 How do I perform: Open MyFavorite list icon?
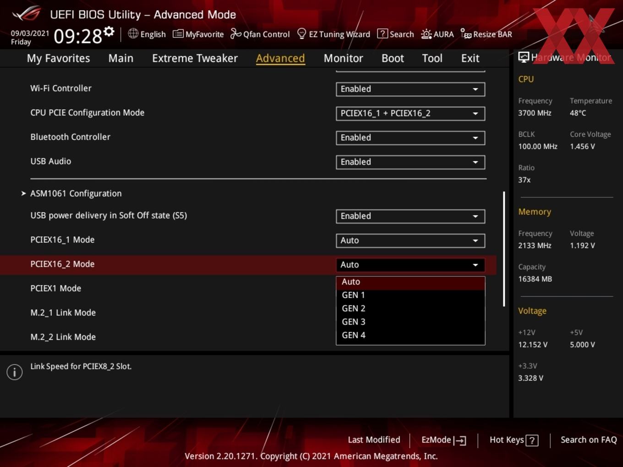178,34
